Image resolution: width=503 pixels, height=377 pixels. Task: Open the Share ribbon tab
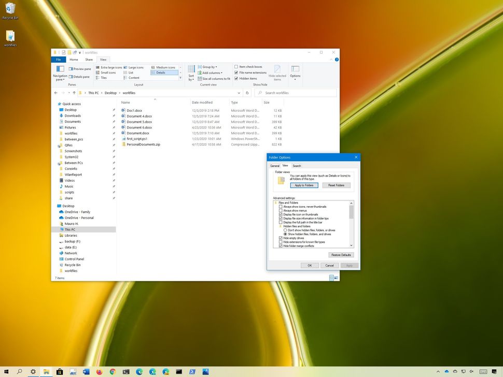point(89,59)
